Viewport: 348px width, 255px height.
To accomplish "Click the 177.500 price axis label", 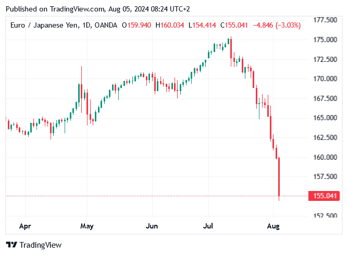I will 325,20.
